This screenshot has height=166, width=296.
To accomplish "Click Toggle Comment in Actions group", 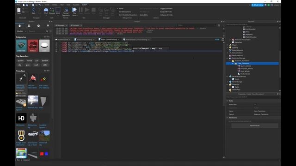I will click(x=166, y=9).
